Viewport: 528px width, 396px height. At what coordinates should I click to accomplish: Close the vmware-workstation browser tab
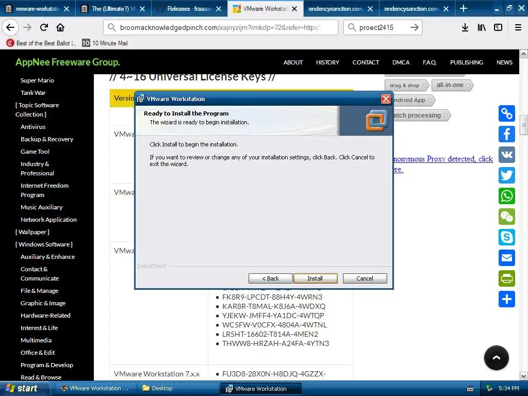[67, 9]
